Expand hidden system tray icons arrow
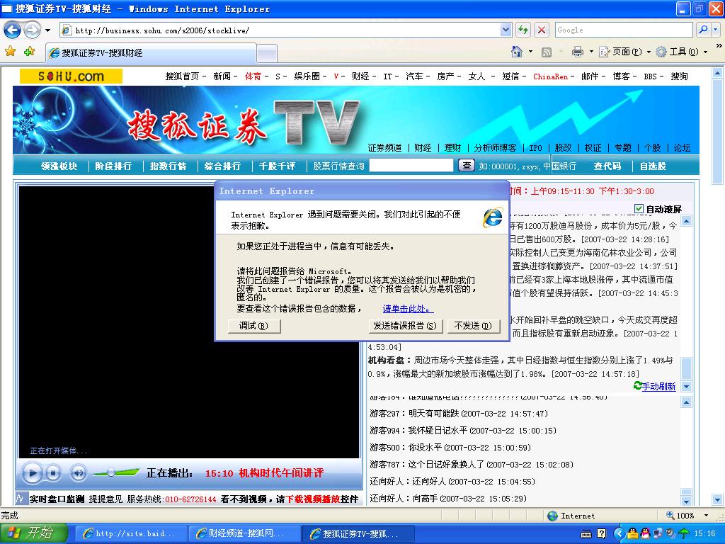Image resolution: width=725 pixels, height=544 pixels. click(x=620, y=534)
